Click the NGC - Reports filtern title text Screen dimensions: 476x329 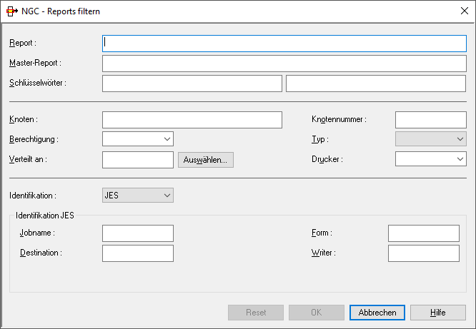click(61, 11)
